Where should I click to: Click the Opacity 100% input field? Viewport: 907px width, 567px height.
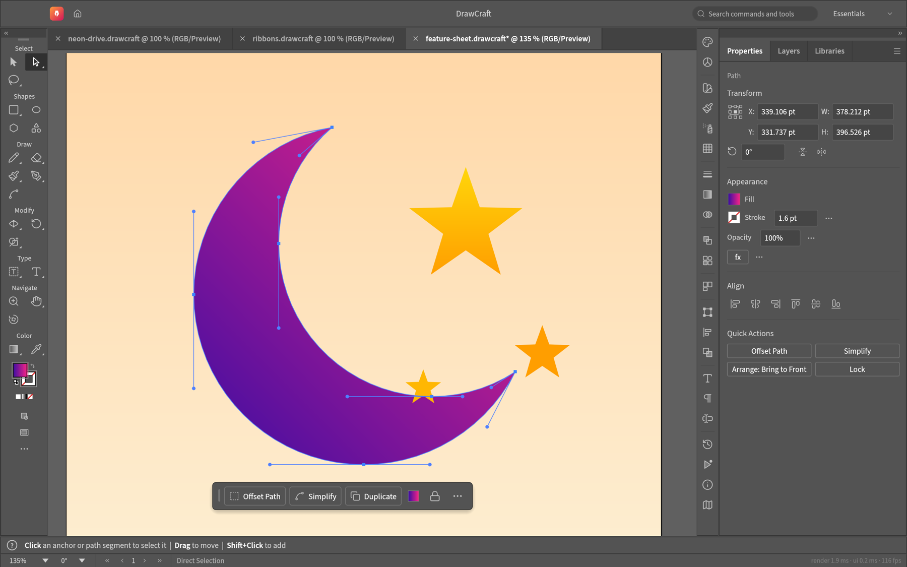780,238
